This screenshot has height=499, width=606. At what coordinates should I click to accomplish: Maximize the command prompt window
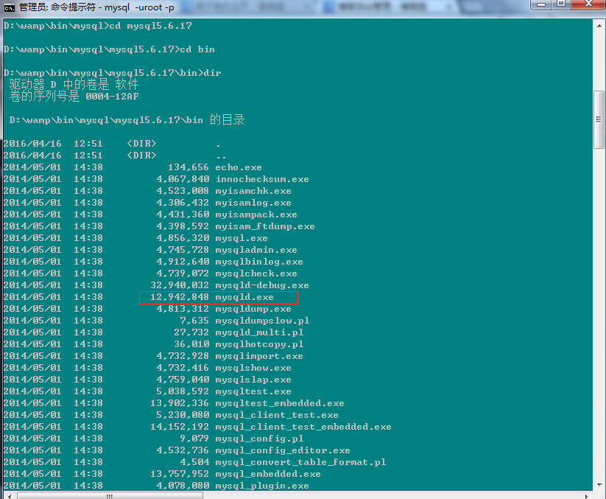[561, 4]
